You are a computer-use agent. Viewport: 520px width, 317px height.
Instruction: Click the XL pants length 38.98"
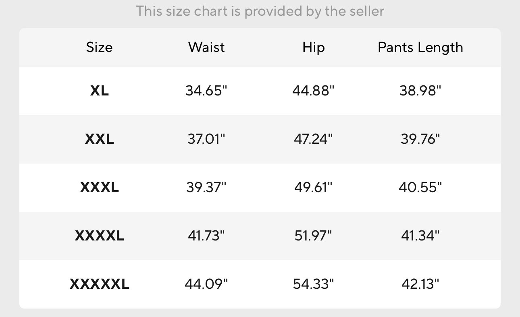[x=420, y=91]
